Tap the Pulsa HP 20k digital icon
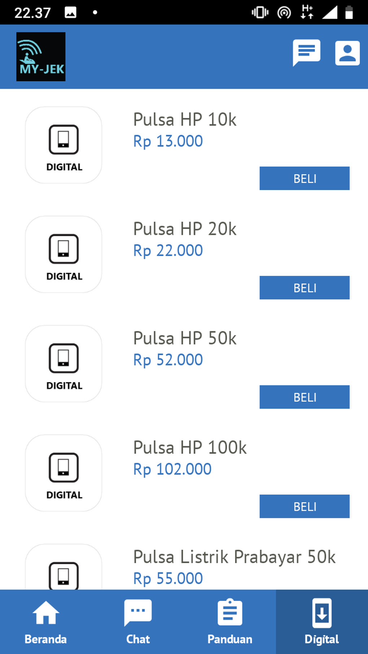 click(x=63, y=254)
